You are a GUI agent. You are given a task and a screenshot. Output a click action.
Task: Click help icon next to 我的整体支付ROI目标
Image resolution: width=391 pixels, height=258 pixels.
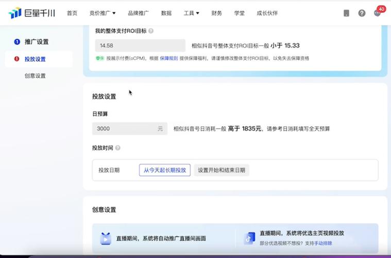click(151, 31)
